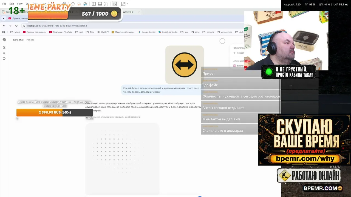Click chat message Обычно ты чухаешся
Viewport: 351px width, 197px height.
pos(241,96)
